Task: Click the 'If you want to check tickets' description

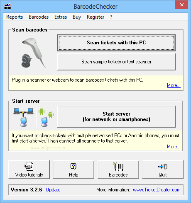Action: (x=95, y=138)
